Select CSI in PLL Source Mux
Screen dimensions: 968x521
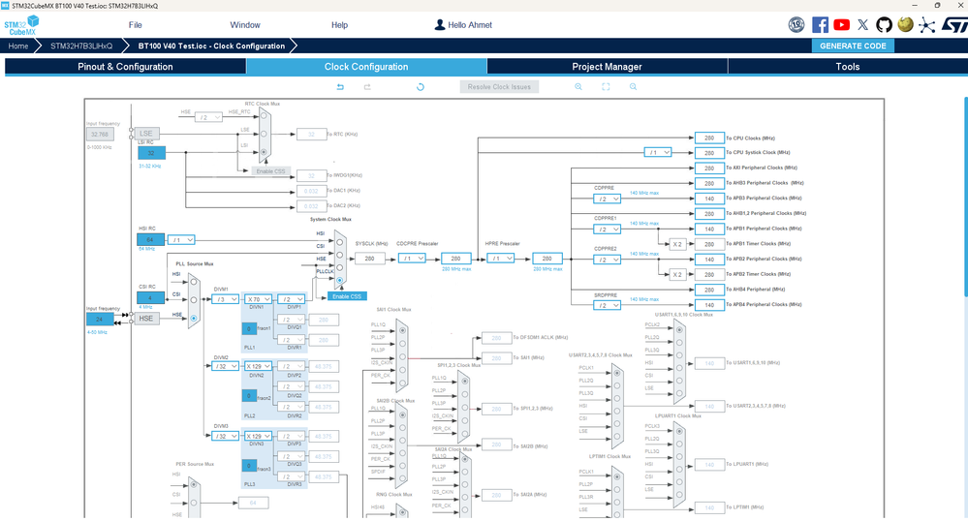coord(194,300)
